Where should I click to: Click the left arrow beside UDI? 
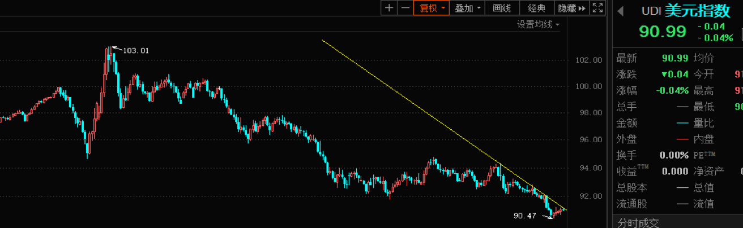pyautogui.click(x=620, y=11)
